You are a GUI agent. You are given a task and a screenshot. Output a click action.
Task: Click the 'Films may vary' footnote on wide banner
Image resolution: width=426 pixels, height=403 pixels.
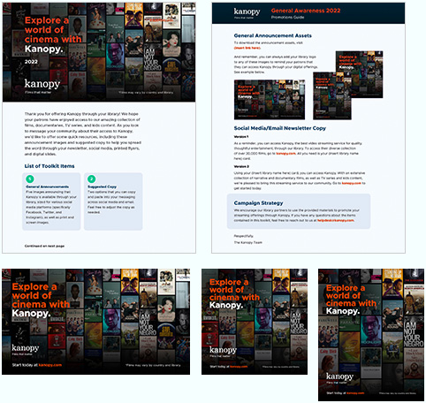click(x=153, y=365)
